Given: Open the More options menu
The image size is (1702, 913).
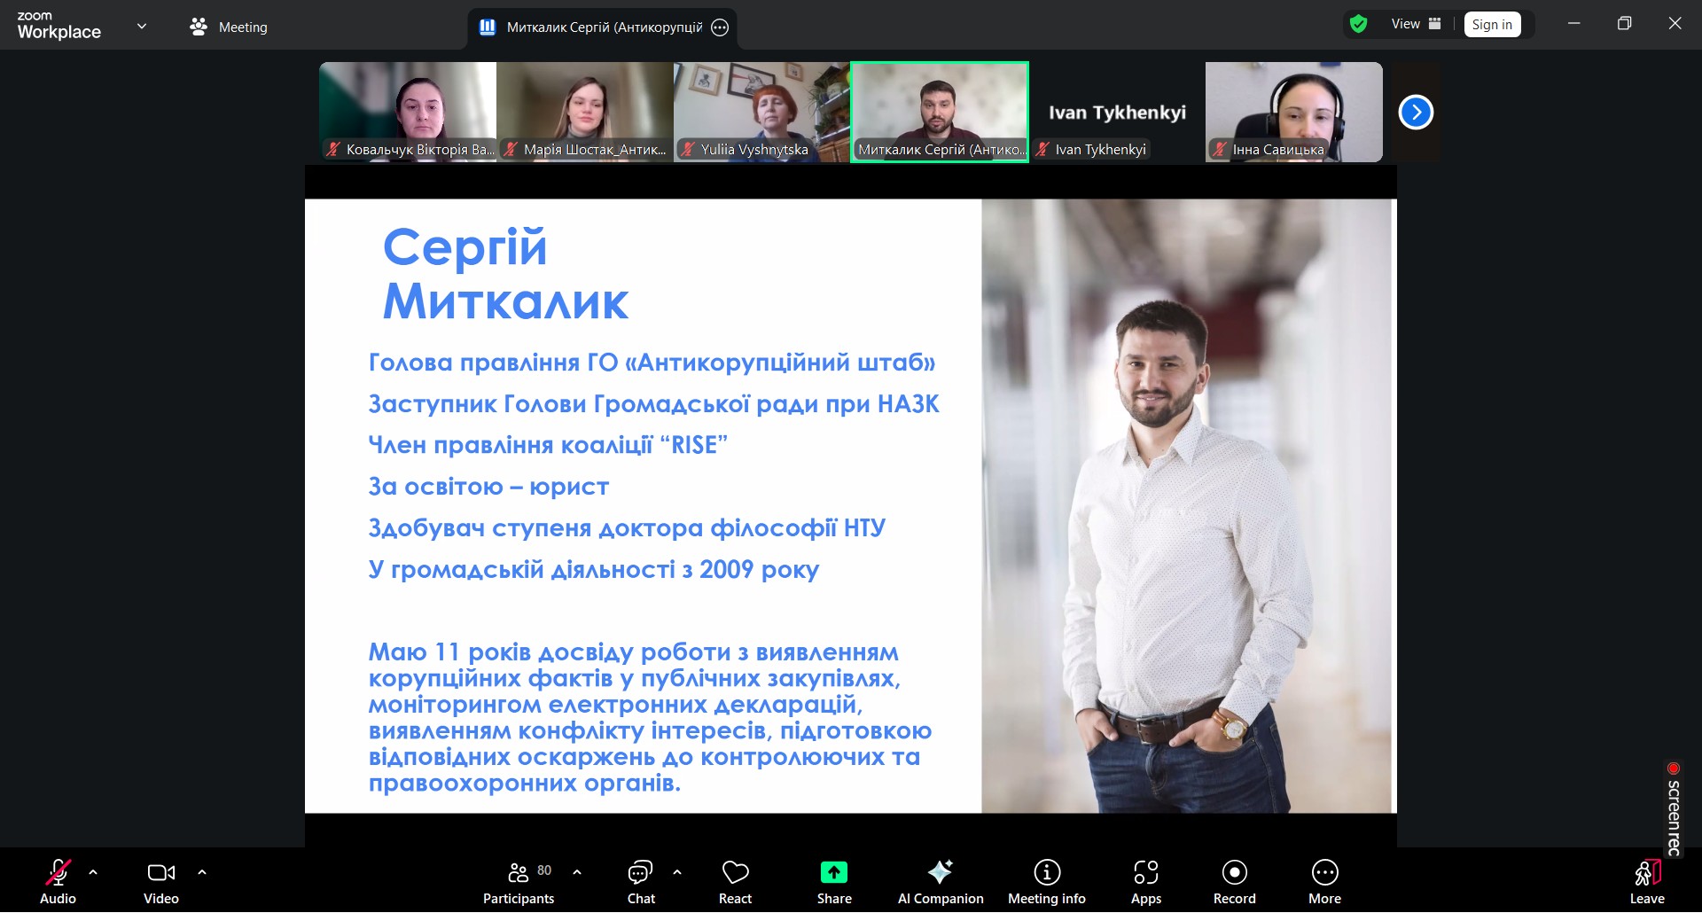Looking at the screenshot, I should (x=1324, y=883).
